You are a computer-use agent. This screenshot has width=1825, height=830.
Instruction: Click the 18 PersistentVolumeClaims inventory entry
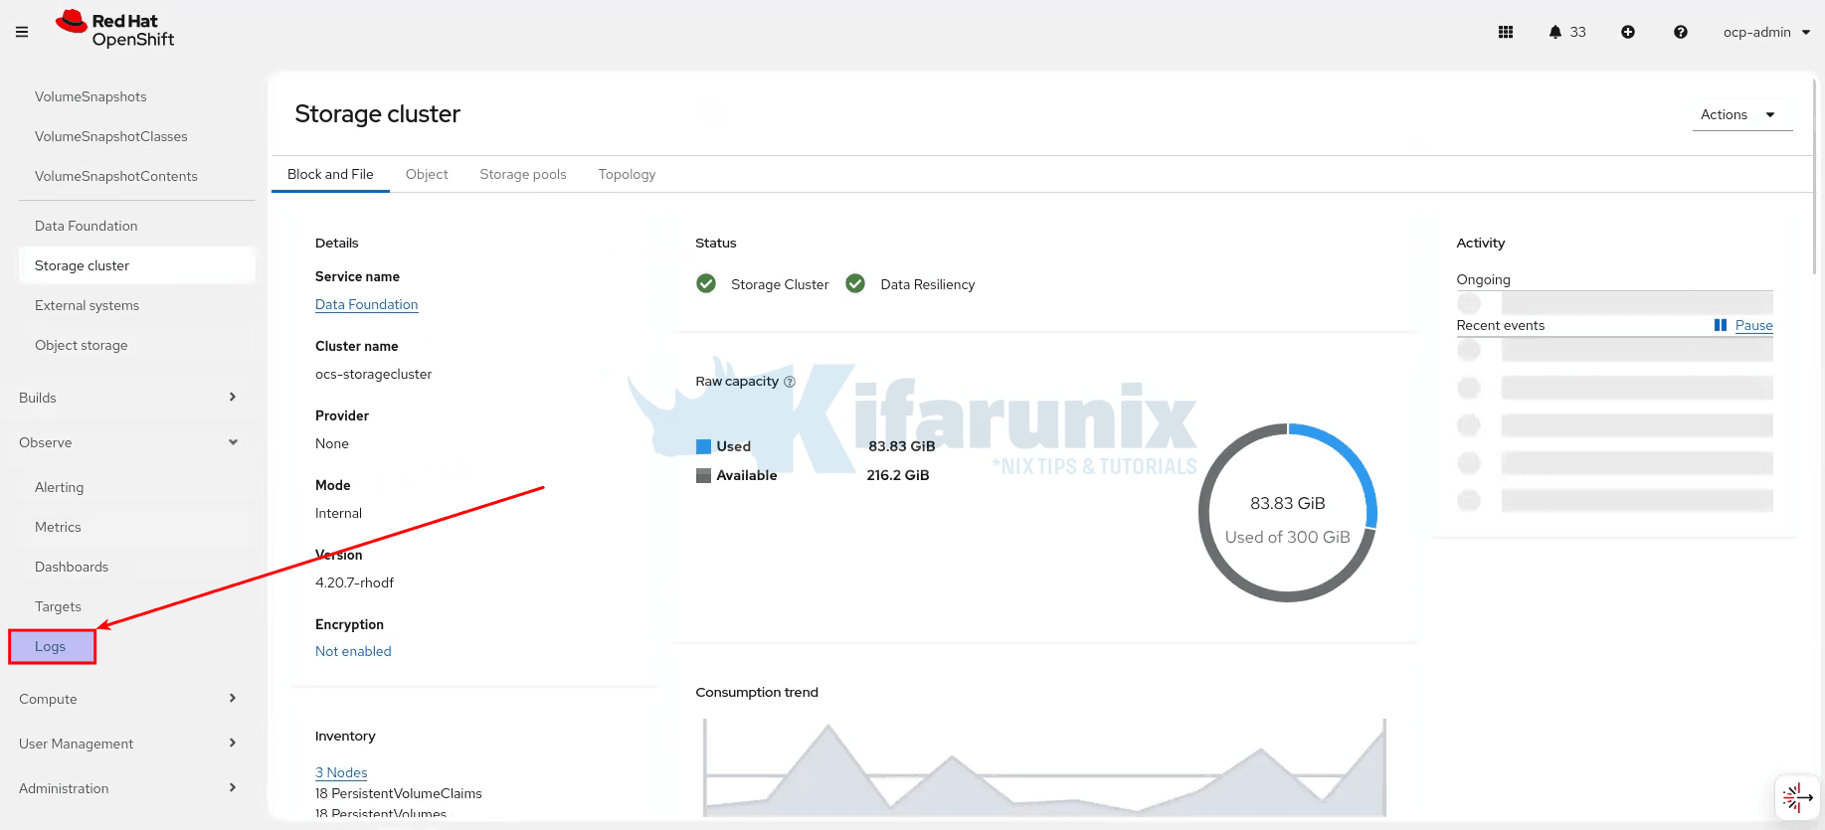(398, 793)
